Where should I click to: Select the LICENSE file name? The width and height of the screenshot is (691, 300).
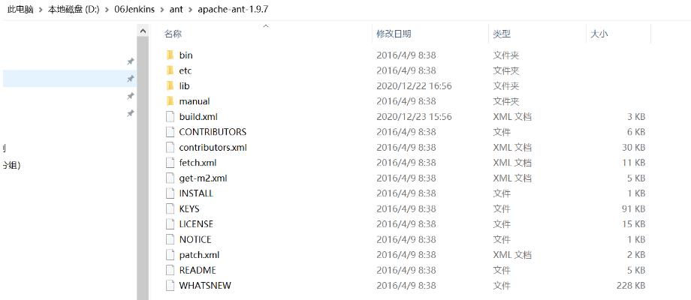pyautogui.click(x=196, y=224)
